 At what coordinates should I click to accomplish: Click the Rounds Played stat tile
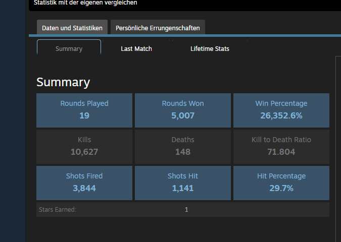(84, 110)
